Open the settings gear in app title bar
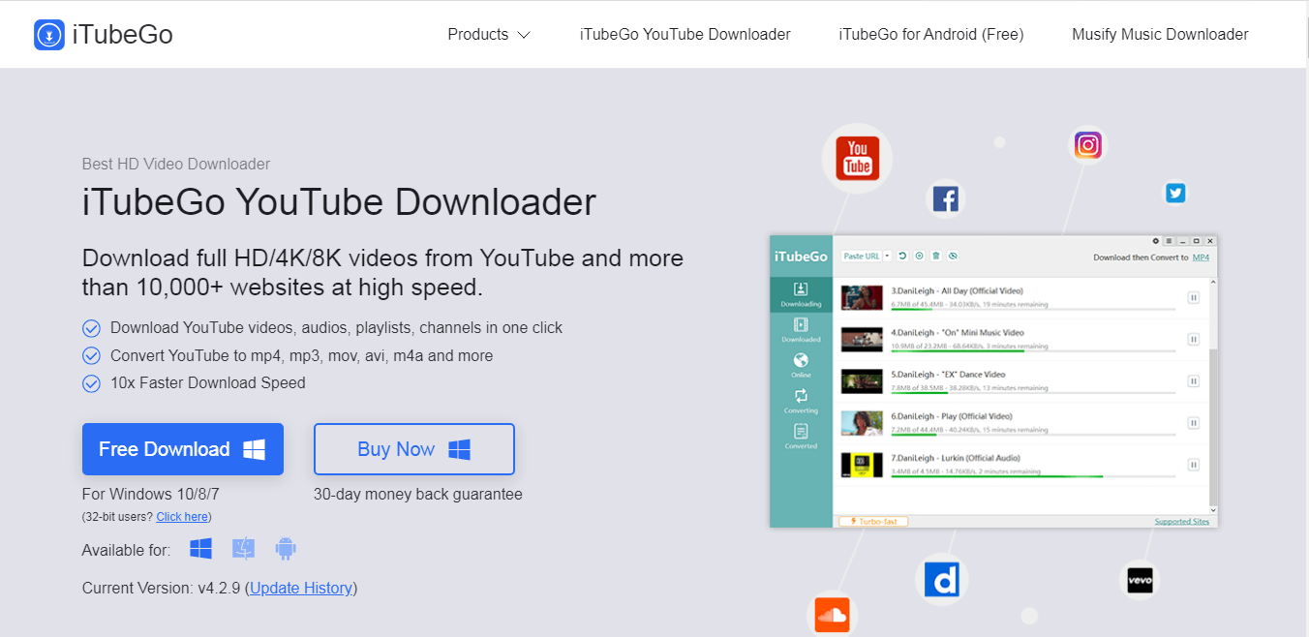Image resolution: width=1309 pixels, height=637 pixels. [1155, 241]
